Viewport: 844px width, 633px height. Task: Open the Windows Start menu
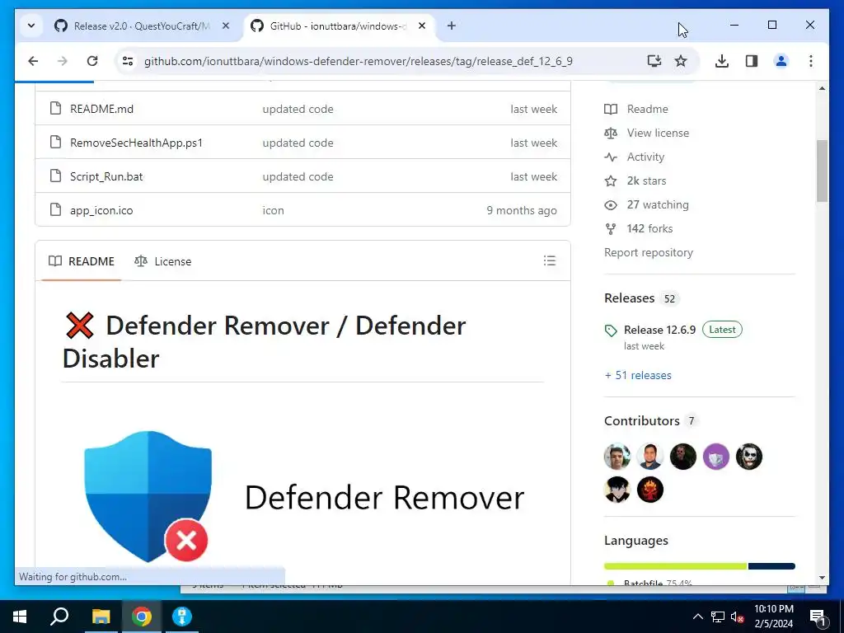coord(20,617)
